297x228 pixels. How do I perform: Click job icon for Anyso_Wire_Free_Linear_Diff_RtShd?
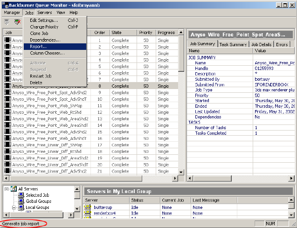pyautogui.click(x=7, y=152)
